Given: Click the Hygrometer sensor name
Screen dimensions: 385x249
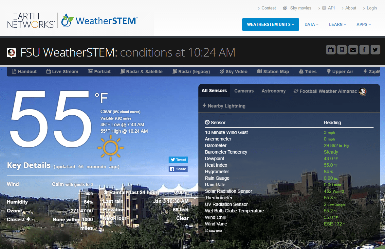Looking at the screenshot, I should coord(217,172).
